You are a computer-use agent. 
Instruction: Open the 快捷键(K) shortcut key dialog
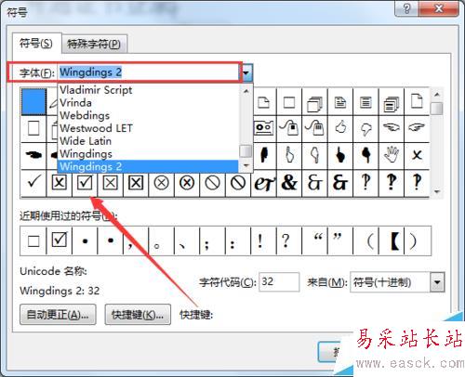pyautogui.click(x=138, y=315)
